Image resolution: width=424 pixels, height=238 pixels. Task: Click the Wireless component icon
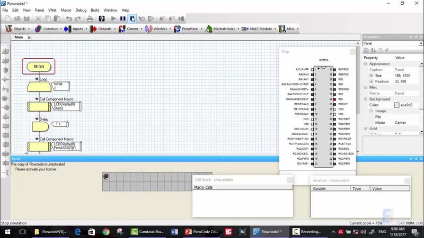coord(148,29)
